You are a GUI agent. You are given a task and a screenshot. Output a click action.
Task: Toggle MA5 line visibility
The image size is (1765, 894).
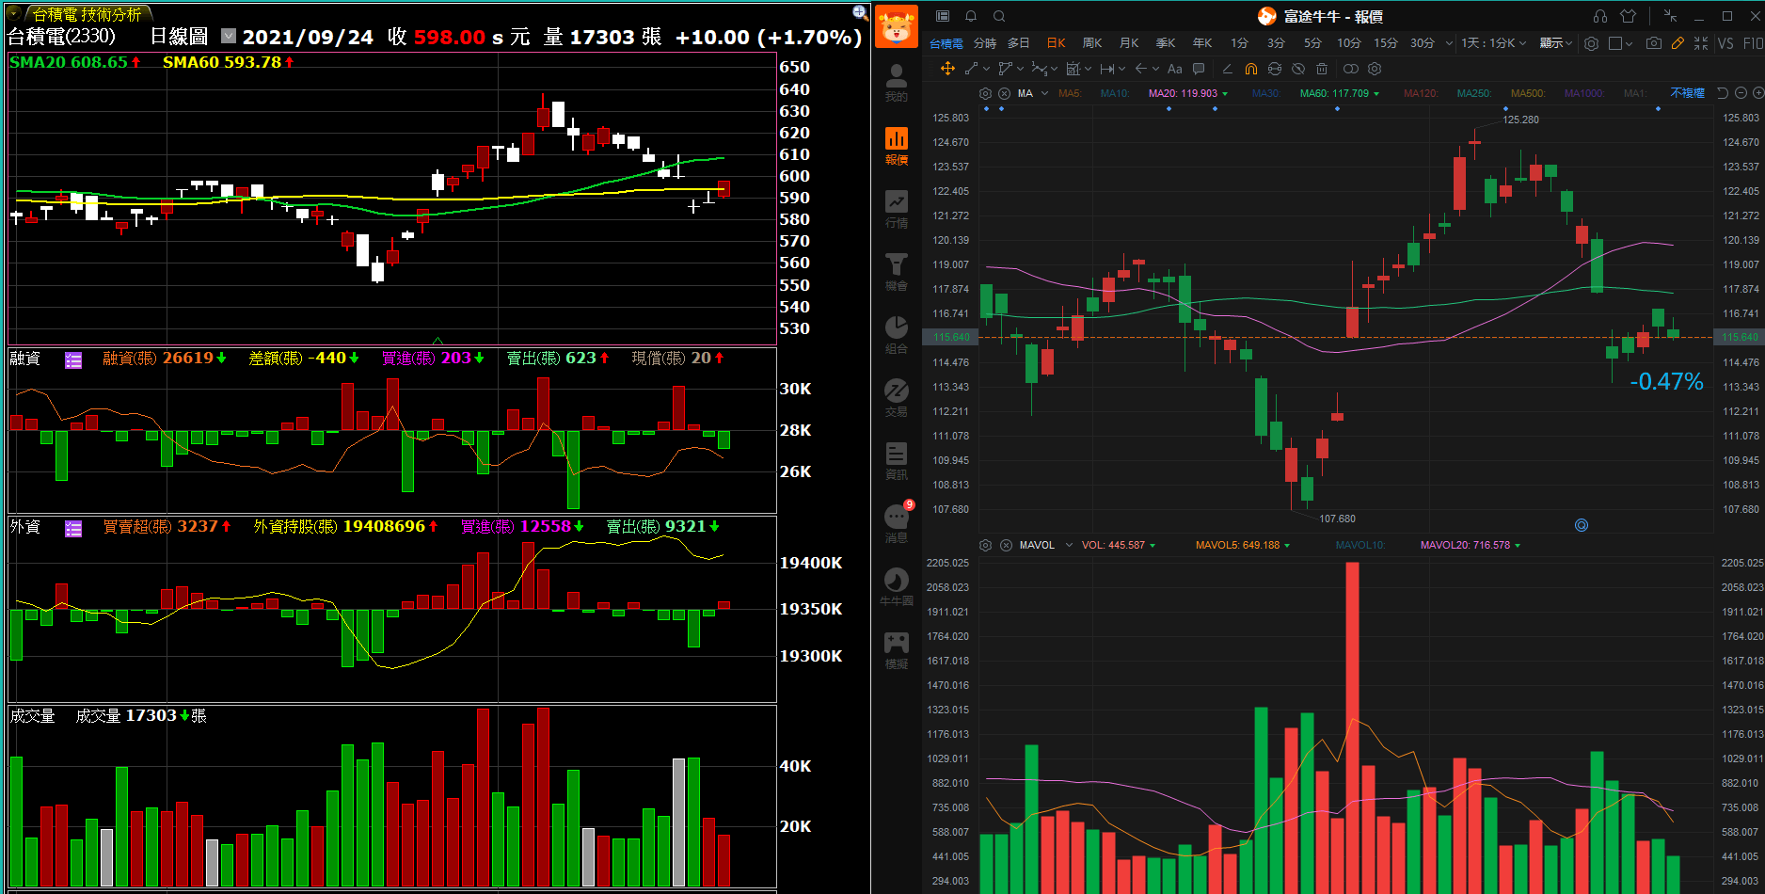(1070, 93)
